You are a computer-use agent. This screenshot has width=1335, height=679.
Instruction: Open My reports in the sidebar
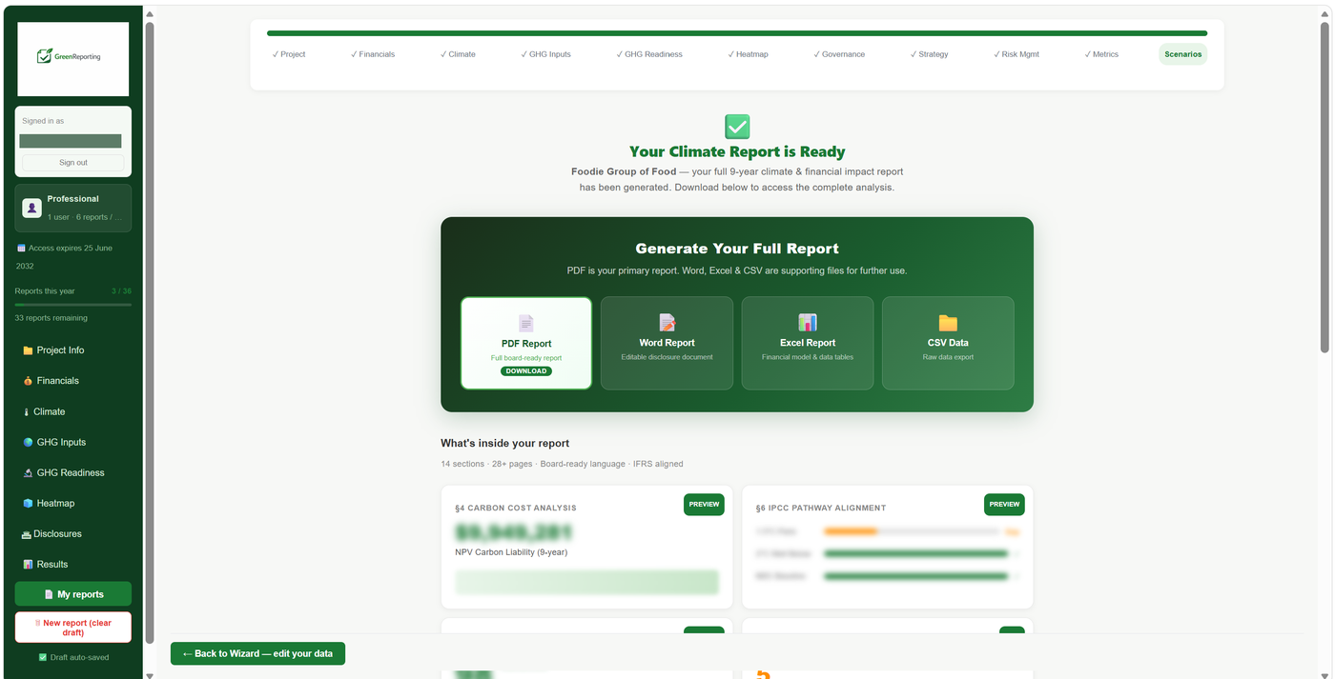pyautogui.click(x=73, y=594)
